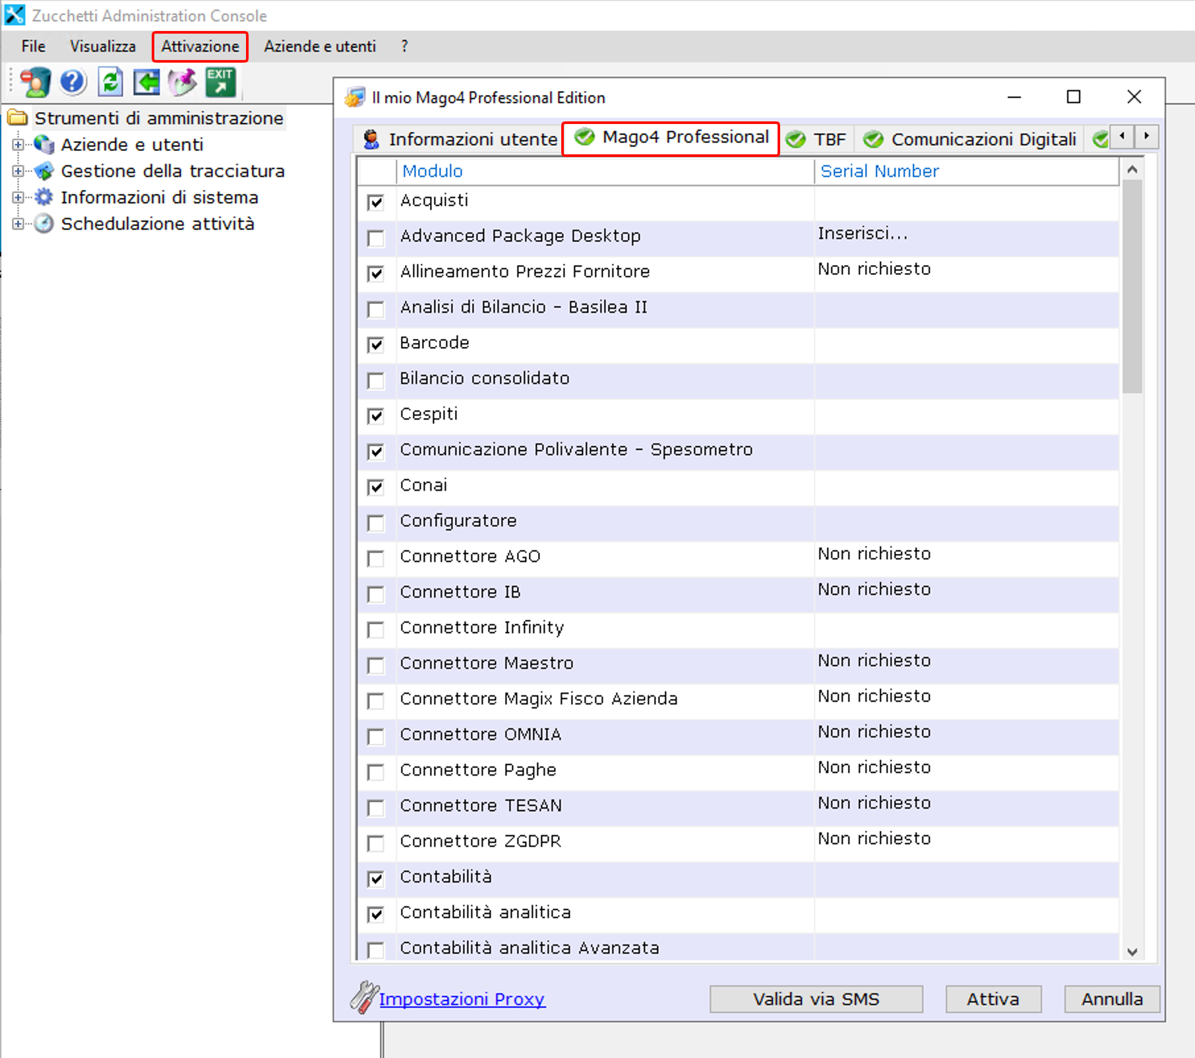Check the Configuratore module checkbox
The image size is (1195, 1058).
tap(376, 522)
